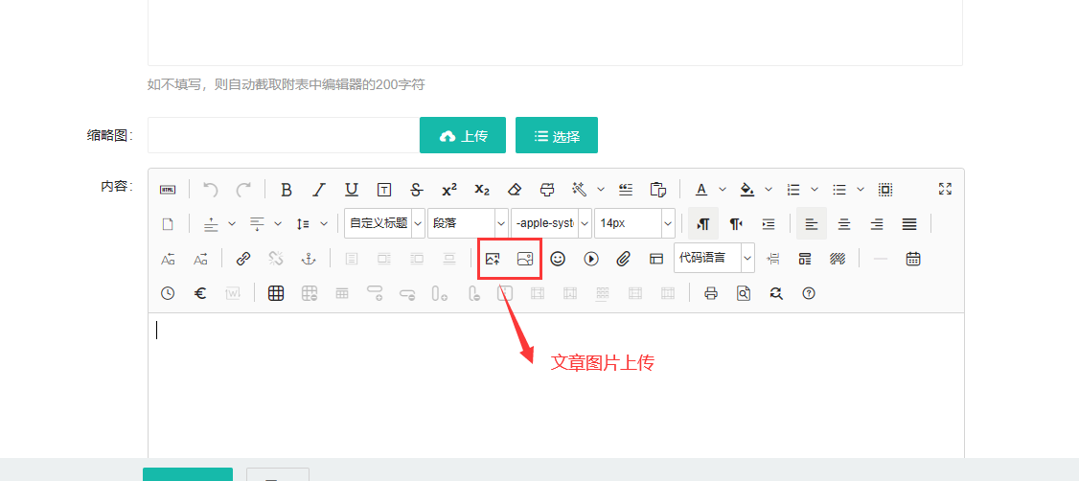1079x481 pixels.
Task: Insert a page break
Action: click(772, 259)
